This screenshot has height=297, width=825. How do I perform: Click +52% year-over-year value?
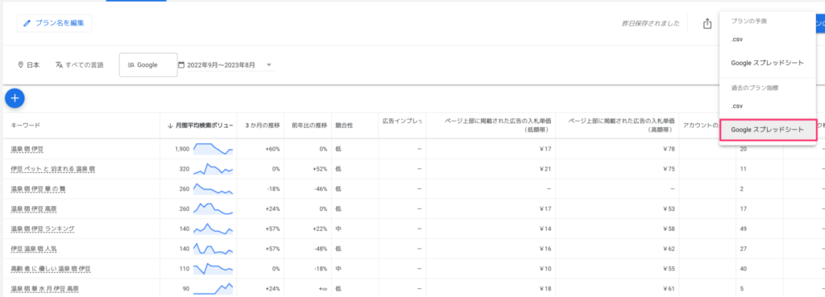point(320,169)
